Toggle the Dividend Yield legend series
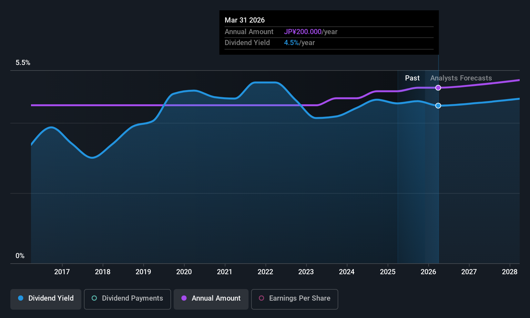 (x=46, y=299)
